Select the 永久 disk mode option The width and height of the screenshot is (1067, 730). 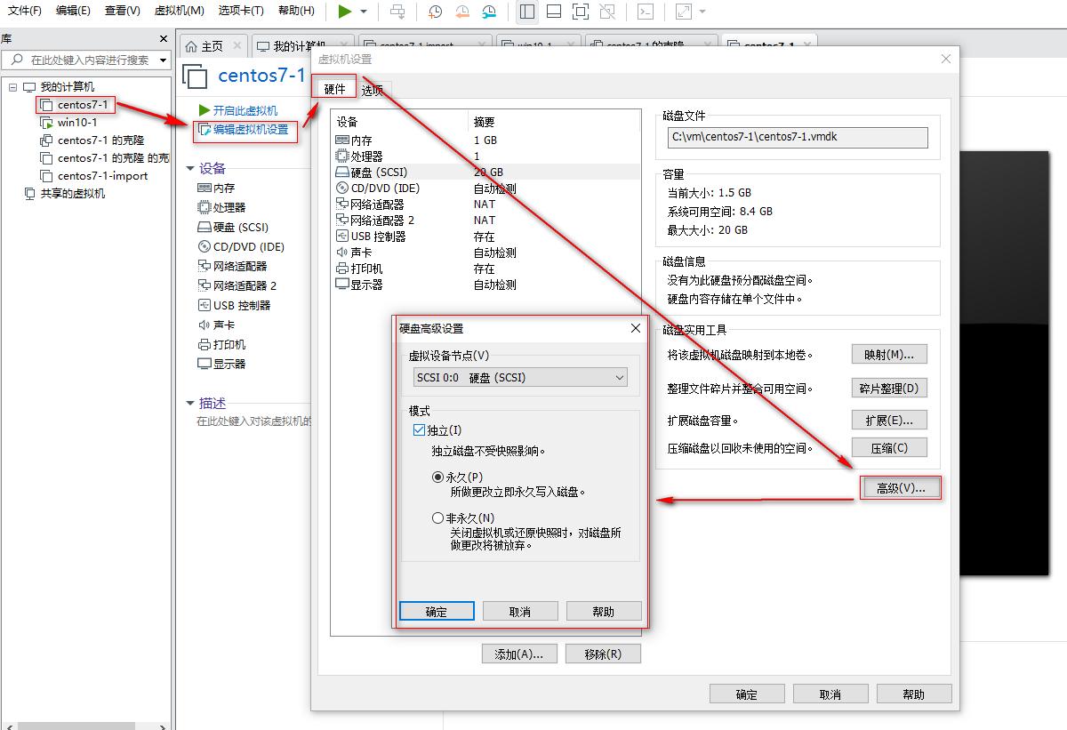pos(437,477)
